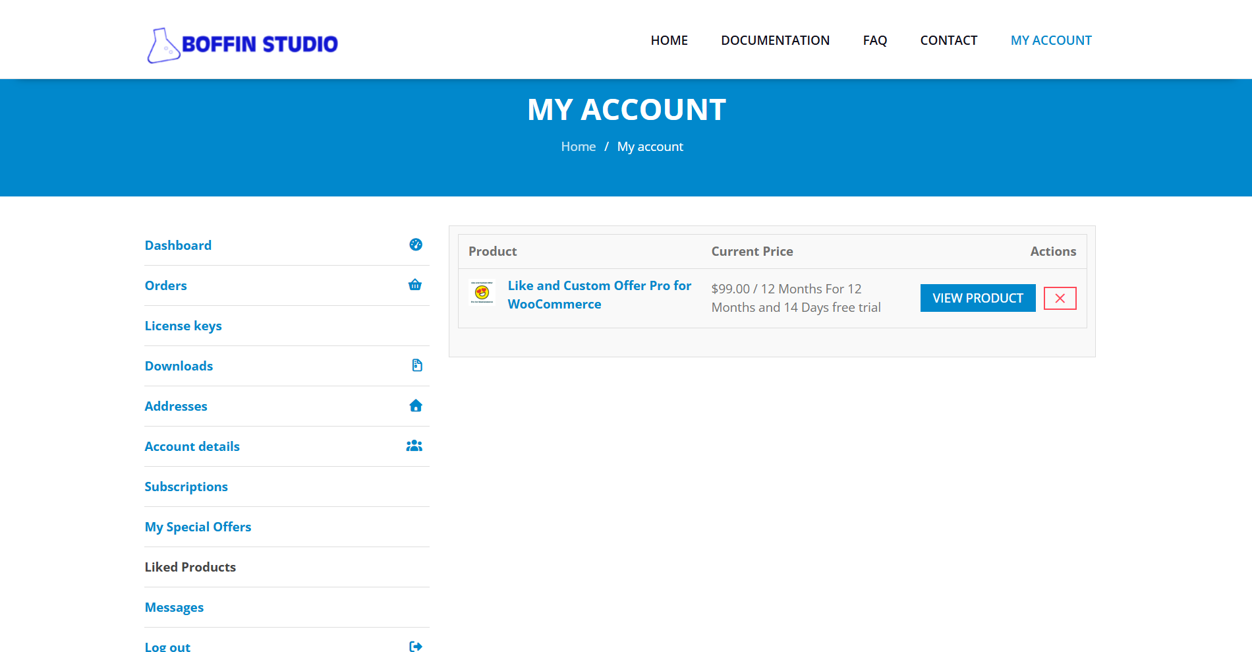Click the Orders basket icon
This screenshot has height=652, width=1252.
pos(415,285)
